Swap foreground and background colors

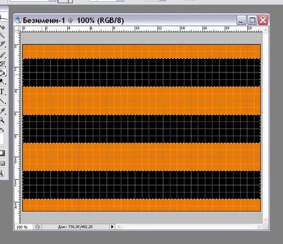tap(2, 130)
